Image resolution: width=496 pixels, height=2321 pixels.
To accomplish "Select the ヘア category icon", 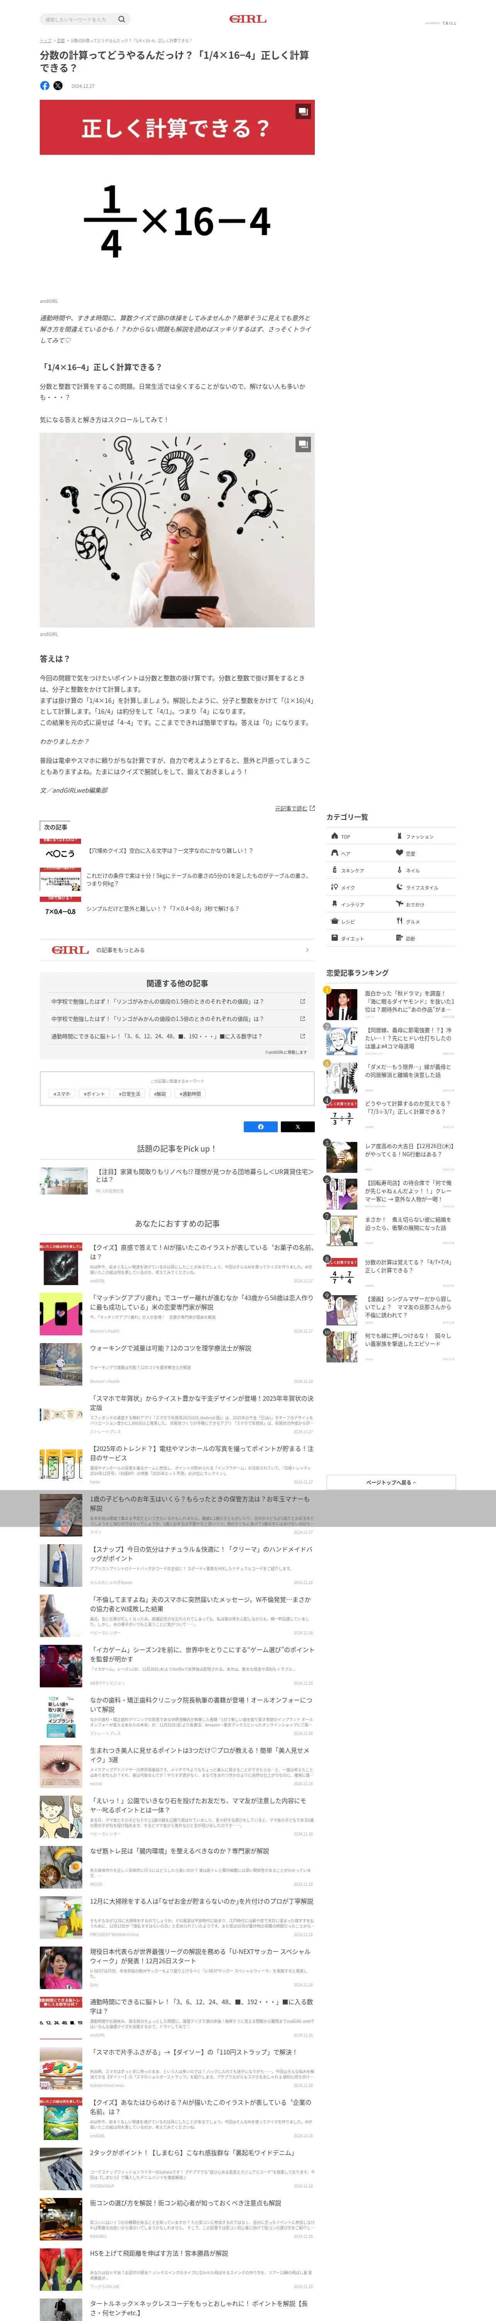I will 335,853.
